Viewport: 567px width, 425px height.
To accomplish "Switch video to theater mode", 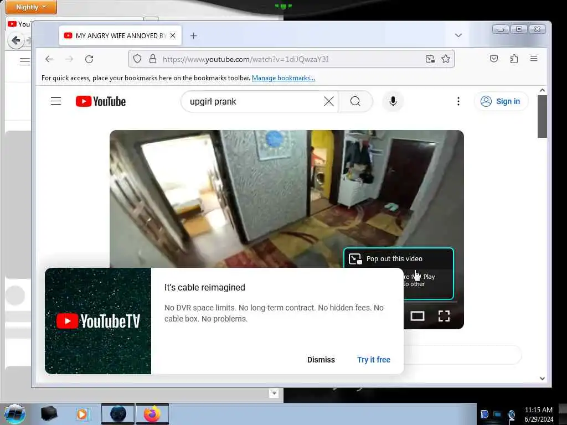I will (417, 316).
